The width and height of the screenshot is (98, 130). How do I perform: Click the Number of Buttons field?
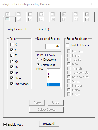coord(53,46)
